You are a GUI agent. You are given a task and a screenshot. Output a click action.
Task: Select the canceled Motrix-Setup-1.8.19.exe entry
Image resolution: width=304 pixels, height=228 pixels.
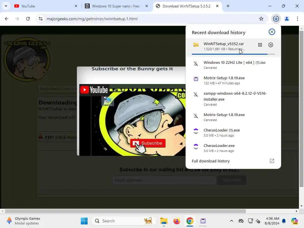[233, 117]
